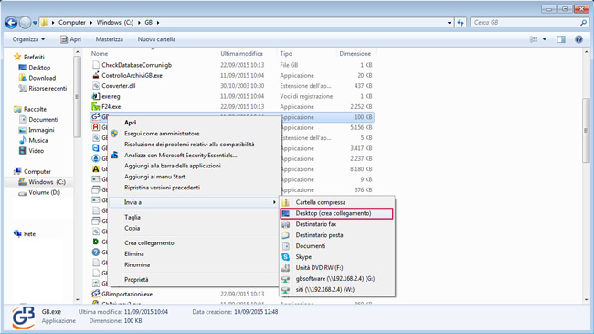Select Windows (C:) drive in sidebar
Viewport: 594px width, 334px height.
coord(47,182)
